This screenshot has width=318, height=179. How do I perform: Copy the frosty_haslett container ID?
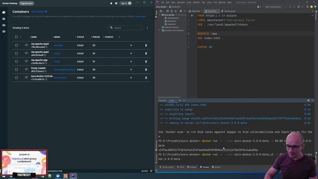click(46, 71)
